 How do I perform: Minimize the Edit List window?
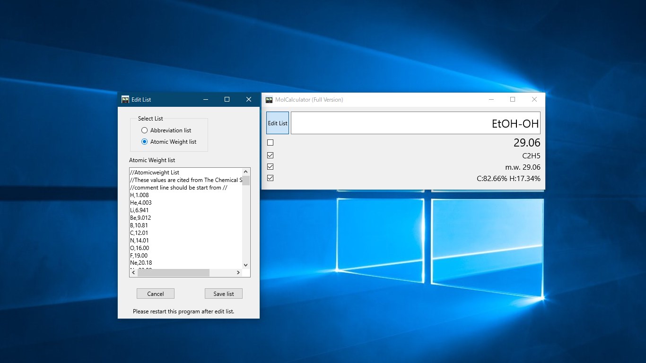click(x=206, y=99)
